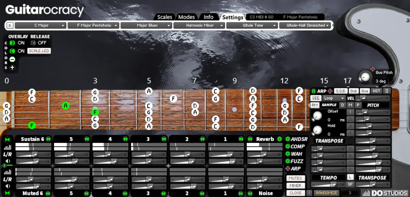
Task: Toggle the green letter-C ON switch
Action: pos(12,51)
